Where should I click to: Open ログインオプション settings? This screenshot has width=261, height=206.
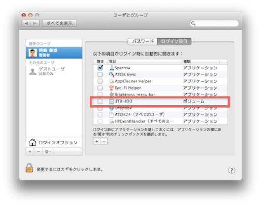point(54,142)
